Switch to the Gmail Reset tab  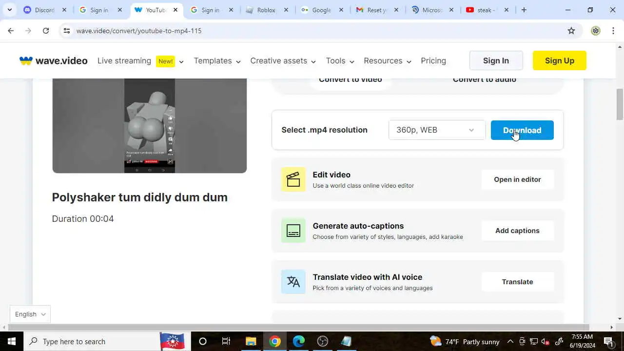[x=377, y=10]
